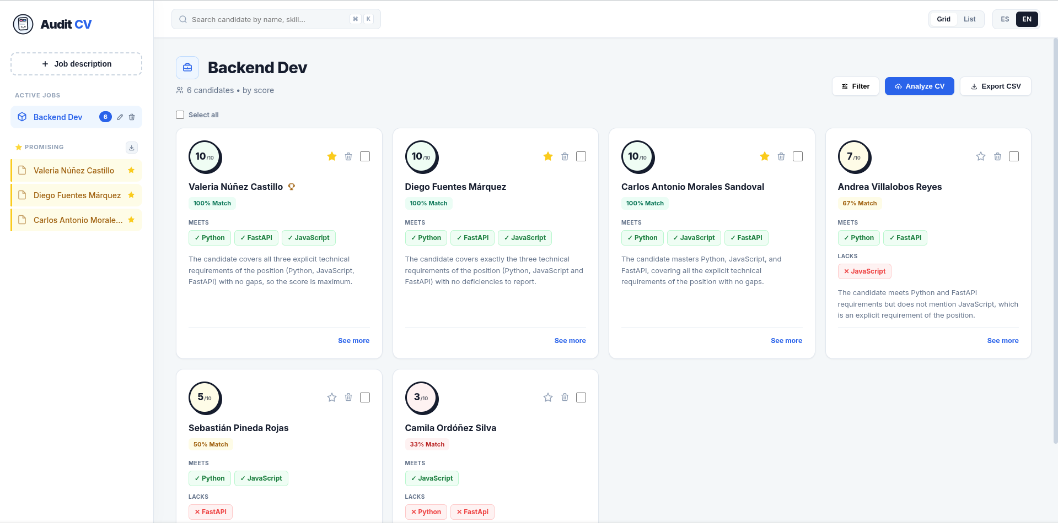Delete Diego Fuentes Márquez's card via trash icon
1058x523 pixels.
[x=565, y=156]
